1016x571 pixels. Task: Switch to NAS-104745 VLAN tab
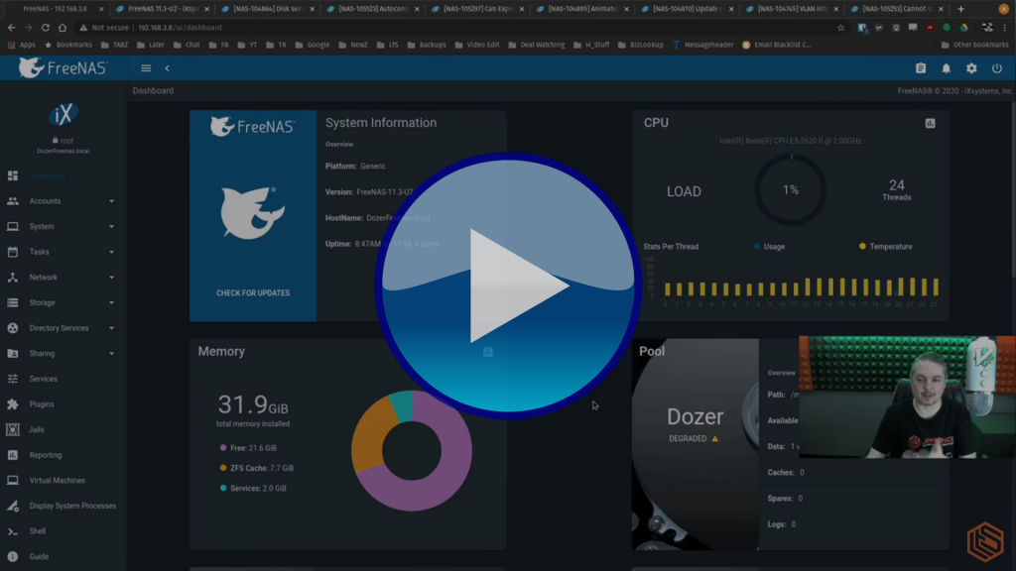tap(791, 9)
